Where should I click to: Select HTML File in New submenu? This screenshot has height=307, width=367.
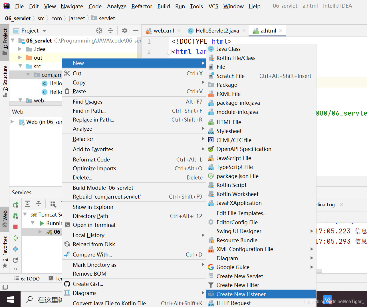[261, 122]
